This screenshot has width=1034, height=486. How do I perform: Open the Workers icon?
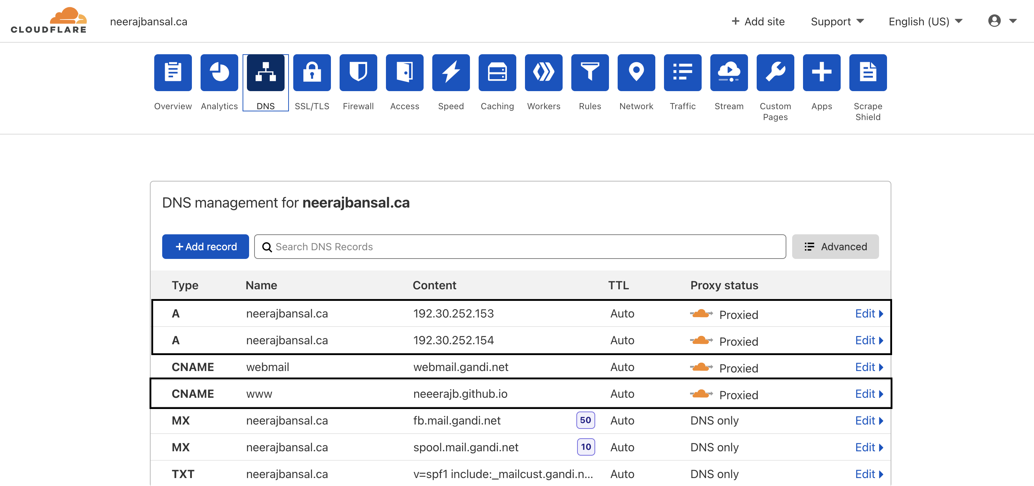point(543,73)
